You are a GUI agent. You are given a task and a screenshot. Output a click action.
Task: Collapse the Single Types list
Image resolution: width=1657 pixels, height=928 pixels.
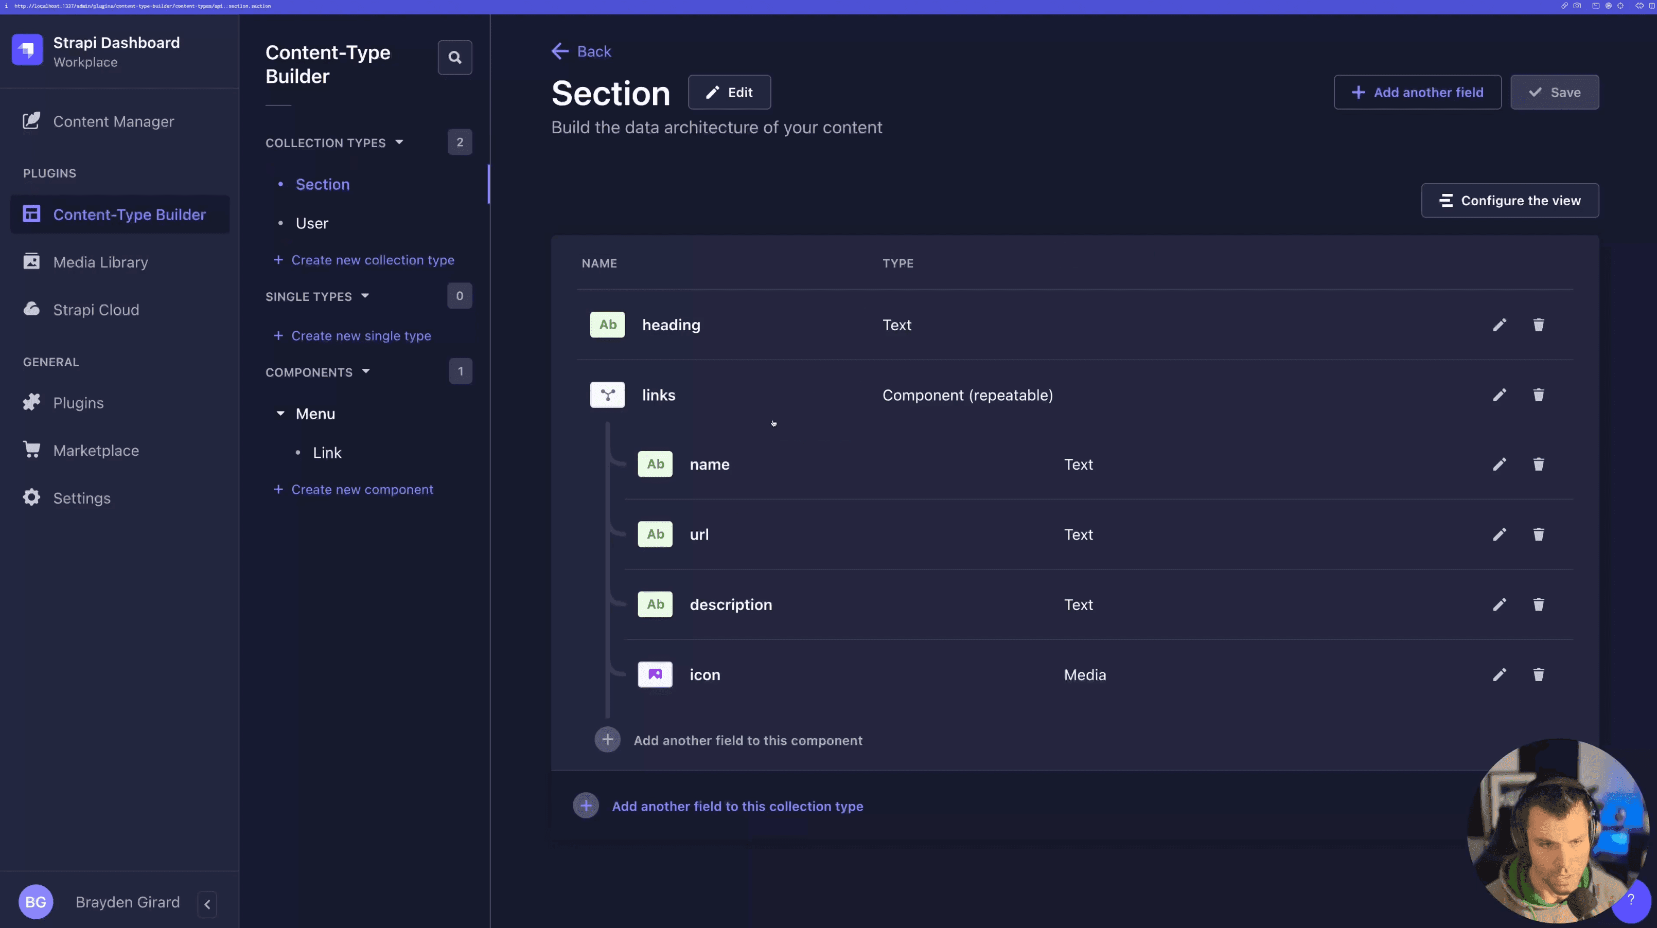365,296
